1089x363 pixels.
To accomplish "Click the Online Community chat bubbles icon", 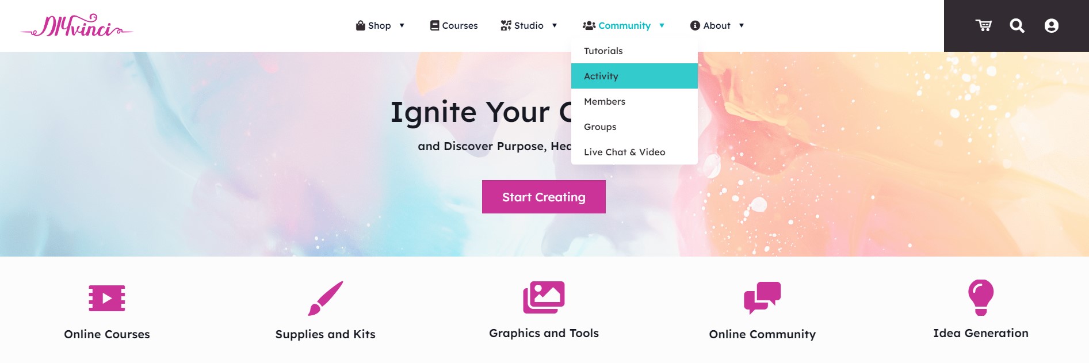I will click(762, 297).
